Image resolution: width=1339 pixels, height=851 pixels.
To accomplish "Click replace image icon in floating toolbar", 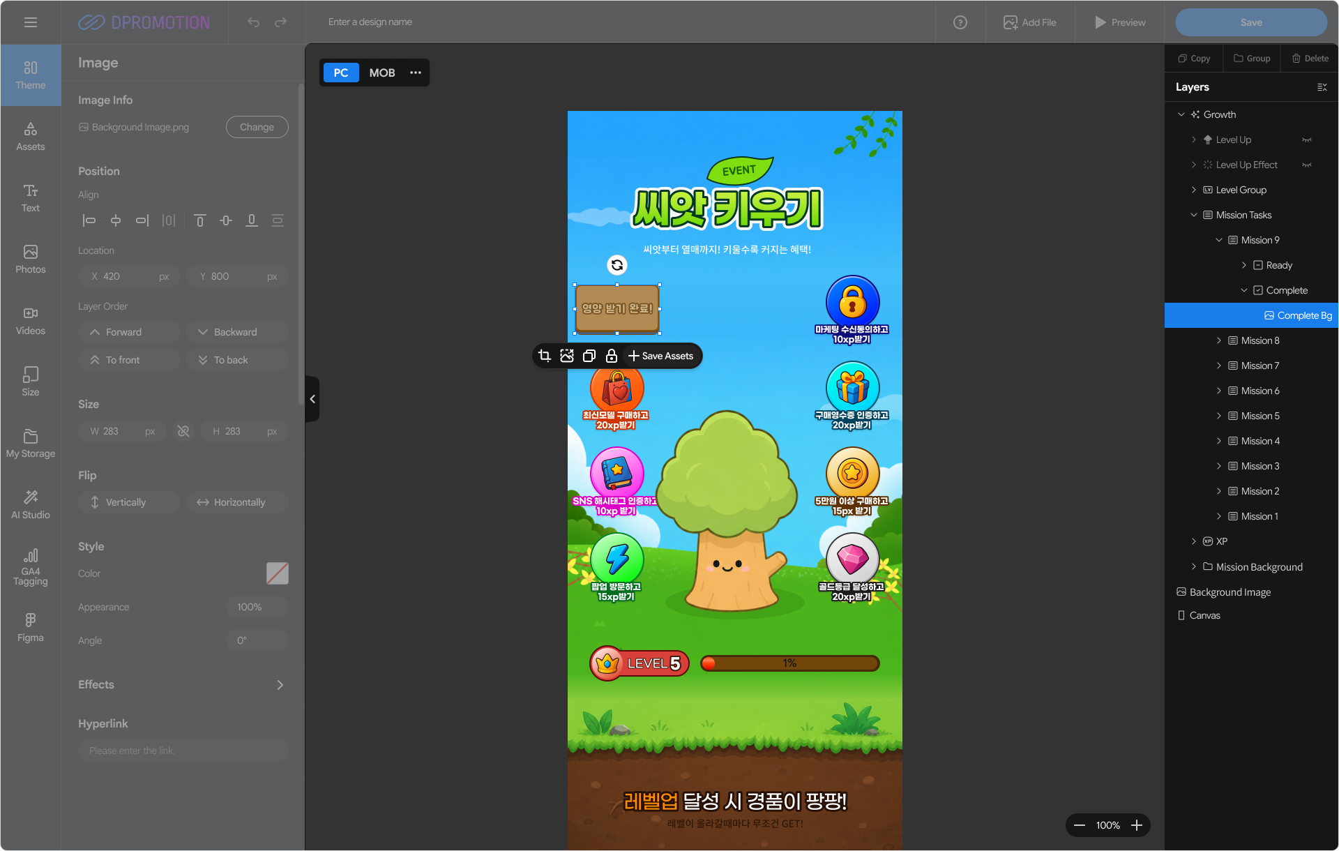I will click(x=567, y=356).
